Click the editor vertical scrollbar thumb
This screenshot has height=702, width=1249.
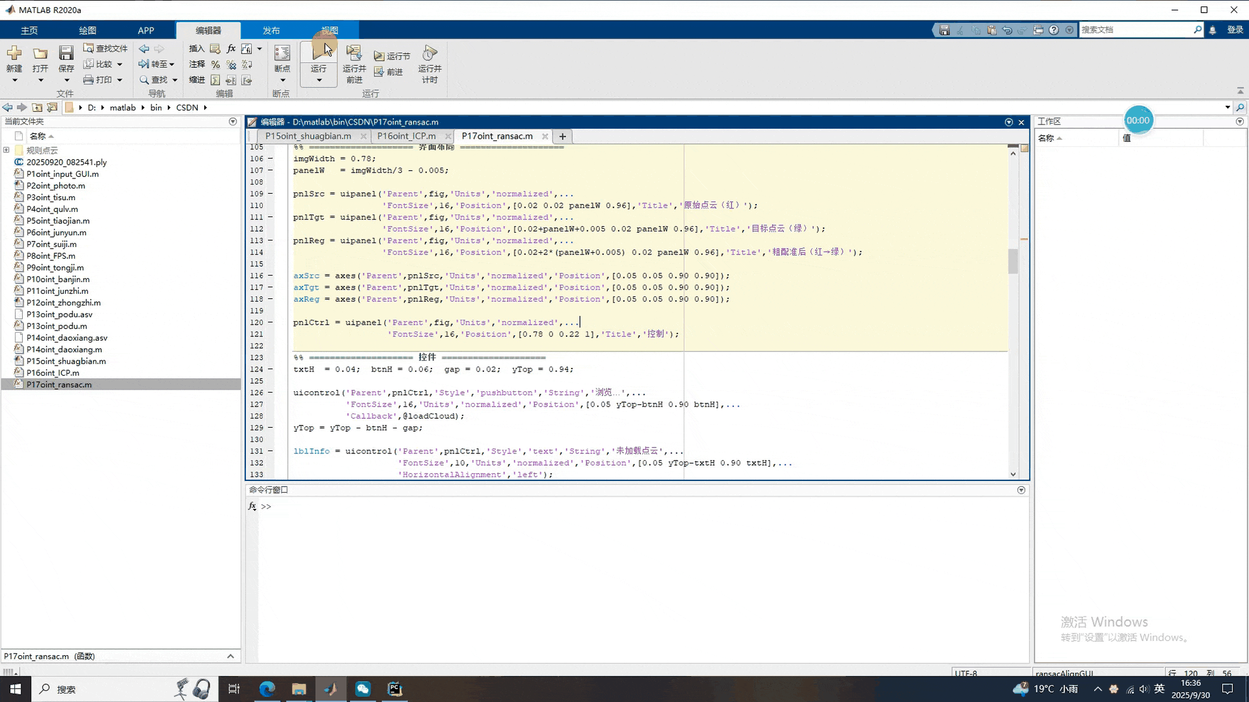click(1013, 261)
